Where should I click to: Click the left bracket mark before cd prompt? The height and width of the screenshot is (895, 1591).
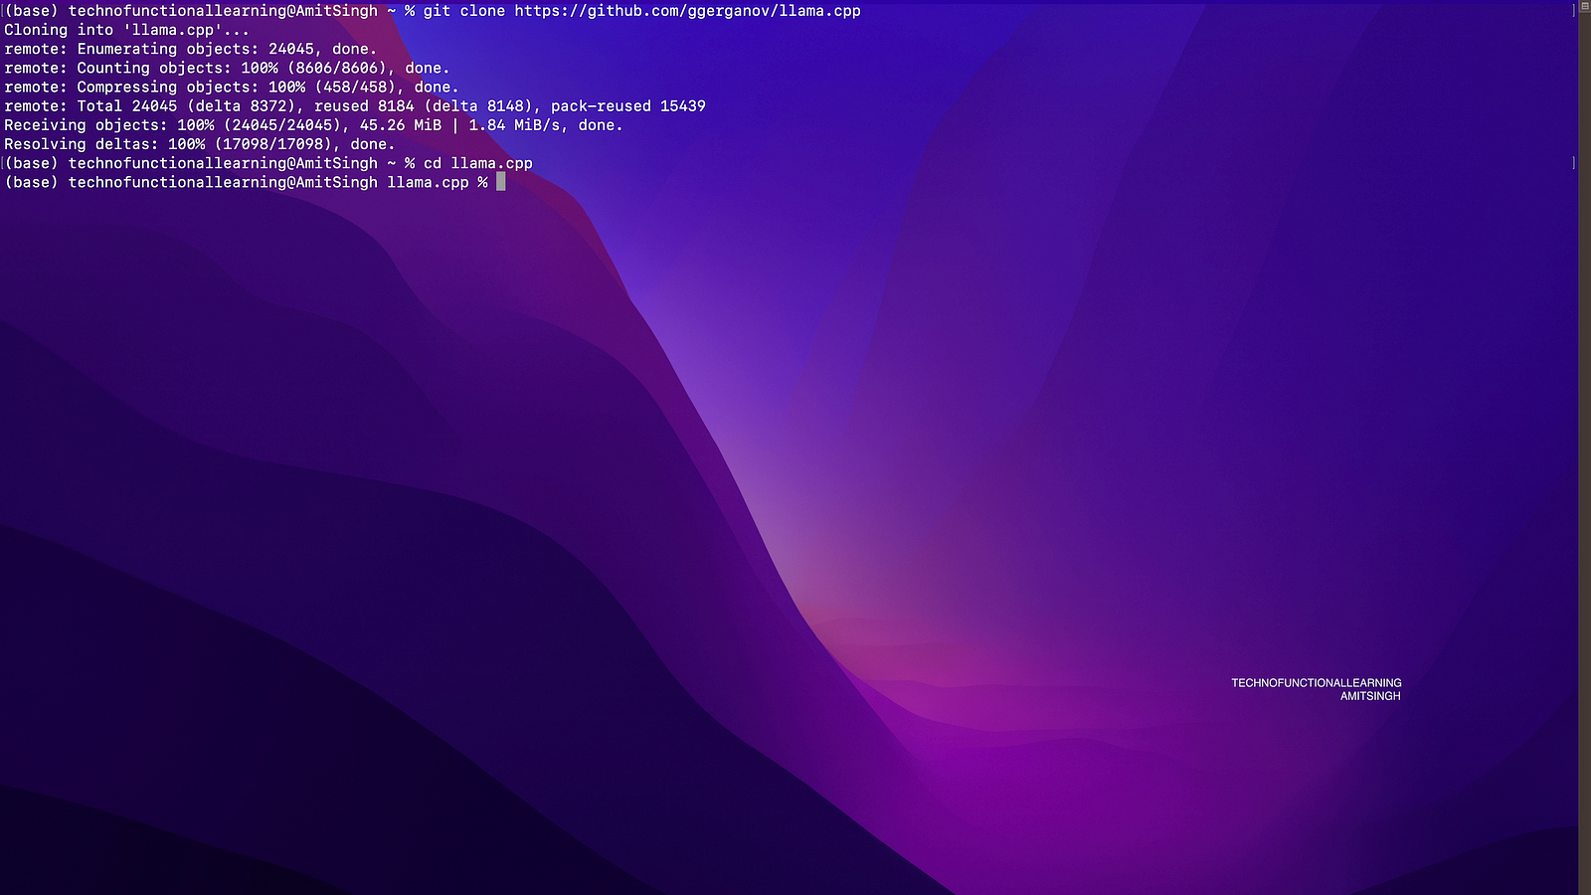(x=2, y=163)
